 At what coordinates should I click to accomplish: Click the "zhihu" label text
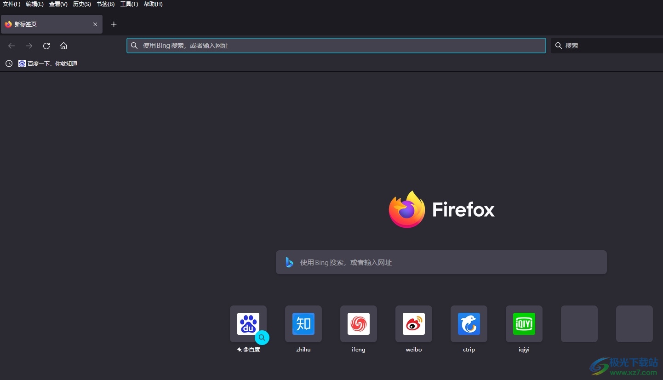303,350
